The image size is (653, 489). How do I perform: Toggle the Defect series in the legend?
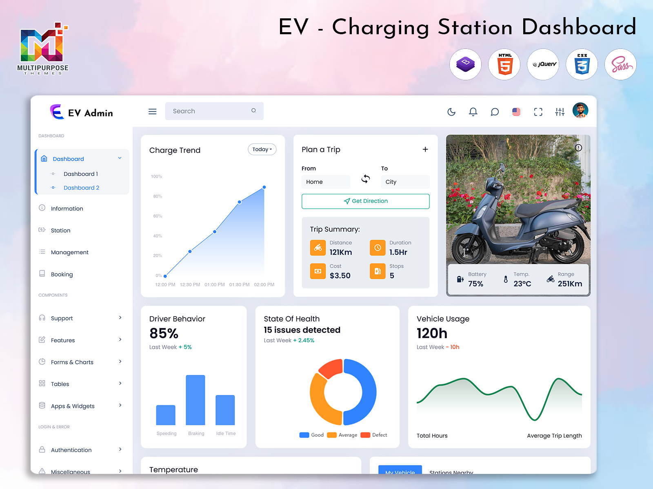pos(374,435)
